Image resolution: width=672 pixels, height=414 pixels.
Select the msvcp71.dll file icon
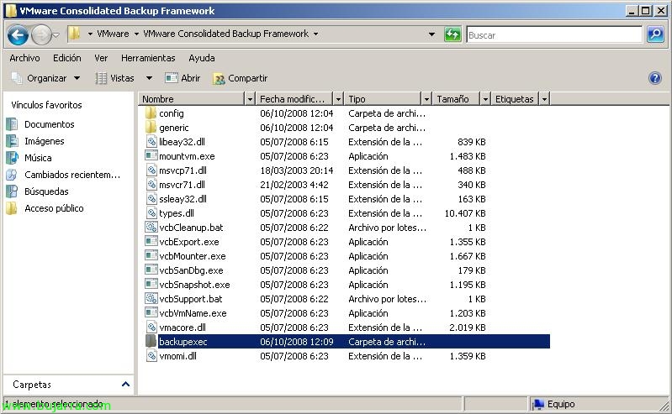[151, 170]
